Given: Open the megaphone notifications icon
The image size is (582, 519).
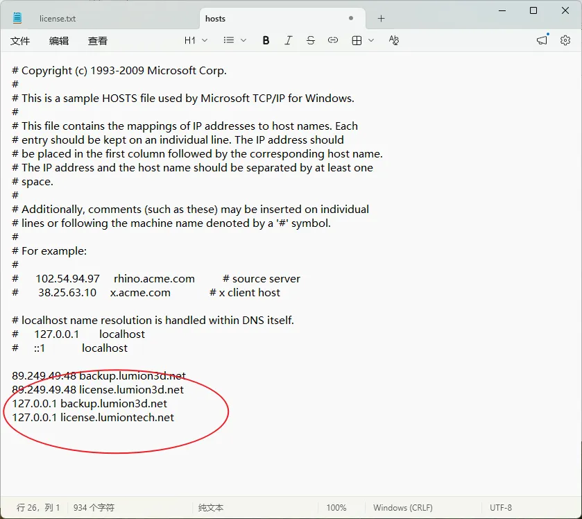Looking at the screenshot, I should pos(542,40).
